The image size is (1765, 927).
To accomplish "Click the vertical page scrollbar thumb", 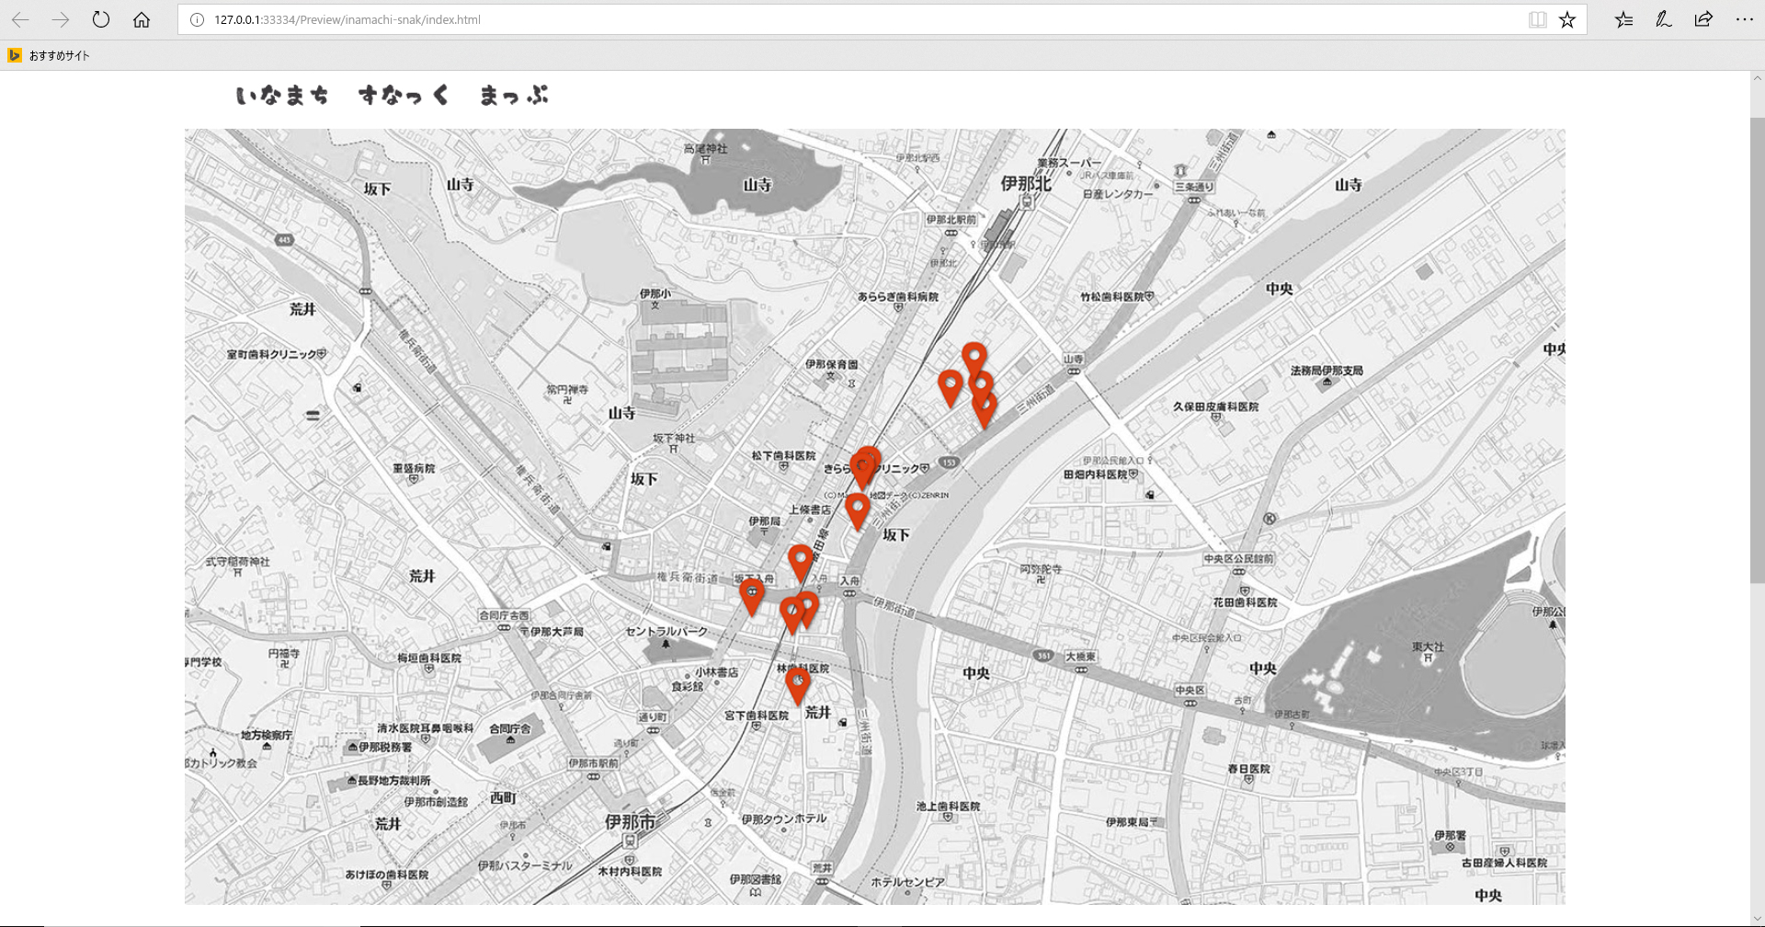I will [x=1757, y=349].
